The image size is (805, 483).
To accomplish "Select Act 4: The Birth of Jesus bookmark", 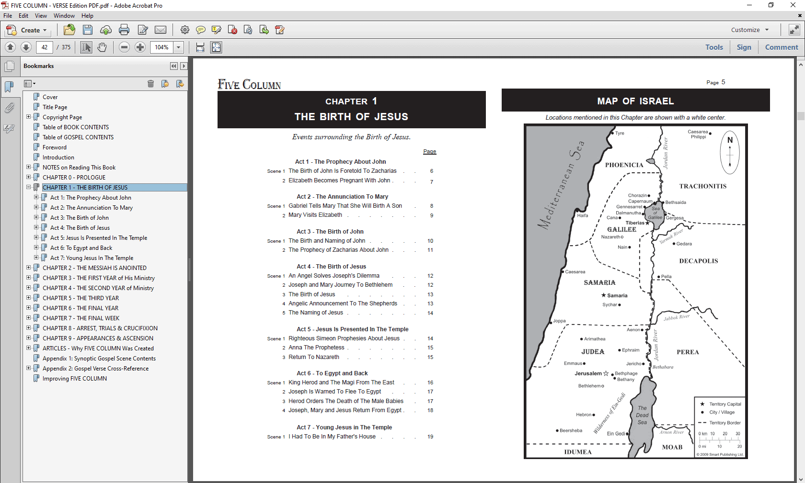I will pos(80,228).
